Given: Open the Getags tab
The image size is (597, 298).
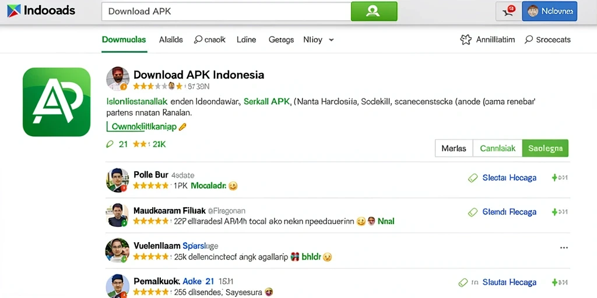Looking at the screenshot, I should 281,40.
